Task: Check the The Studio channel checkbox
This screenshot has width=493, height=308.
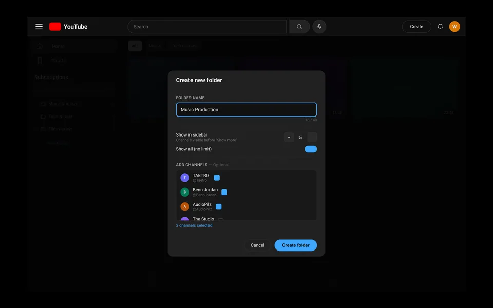Action: tap(221, 219)
